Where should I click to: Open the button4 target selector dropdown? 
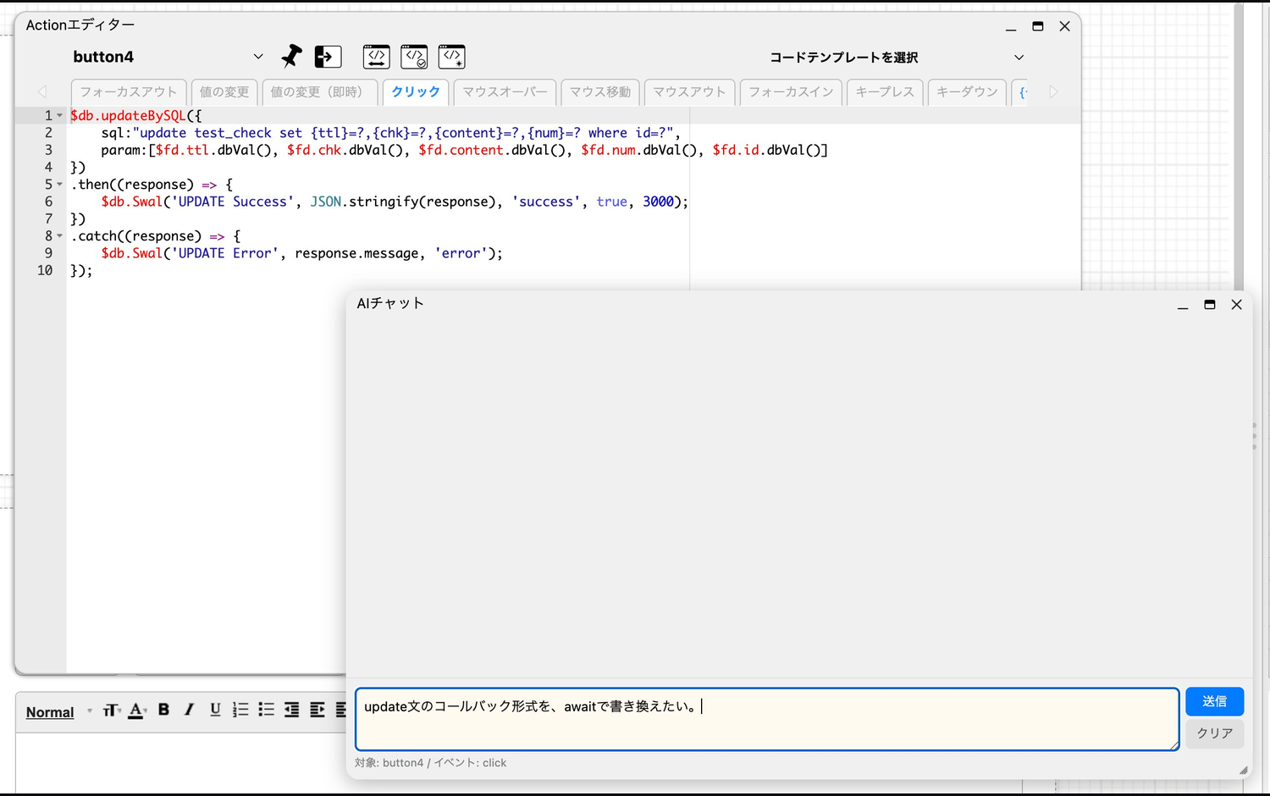coord(168,57)
